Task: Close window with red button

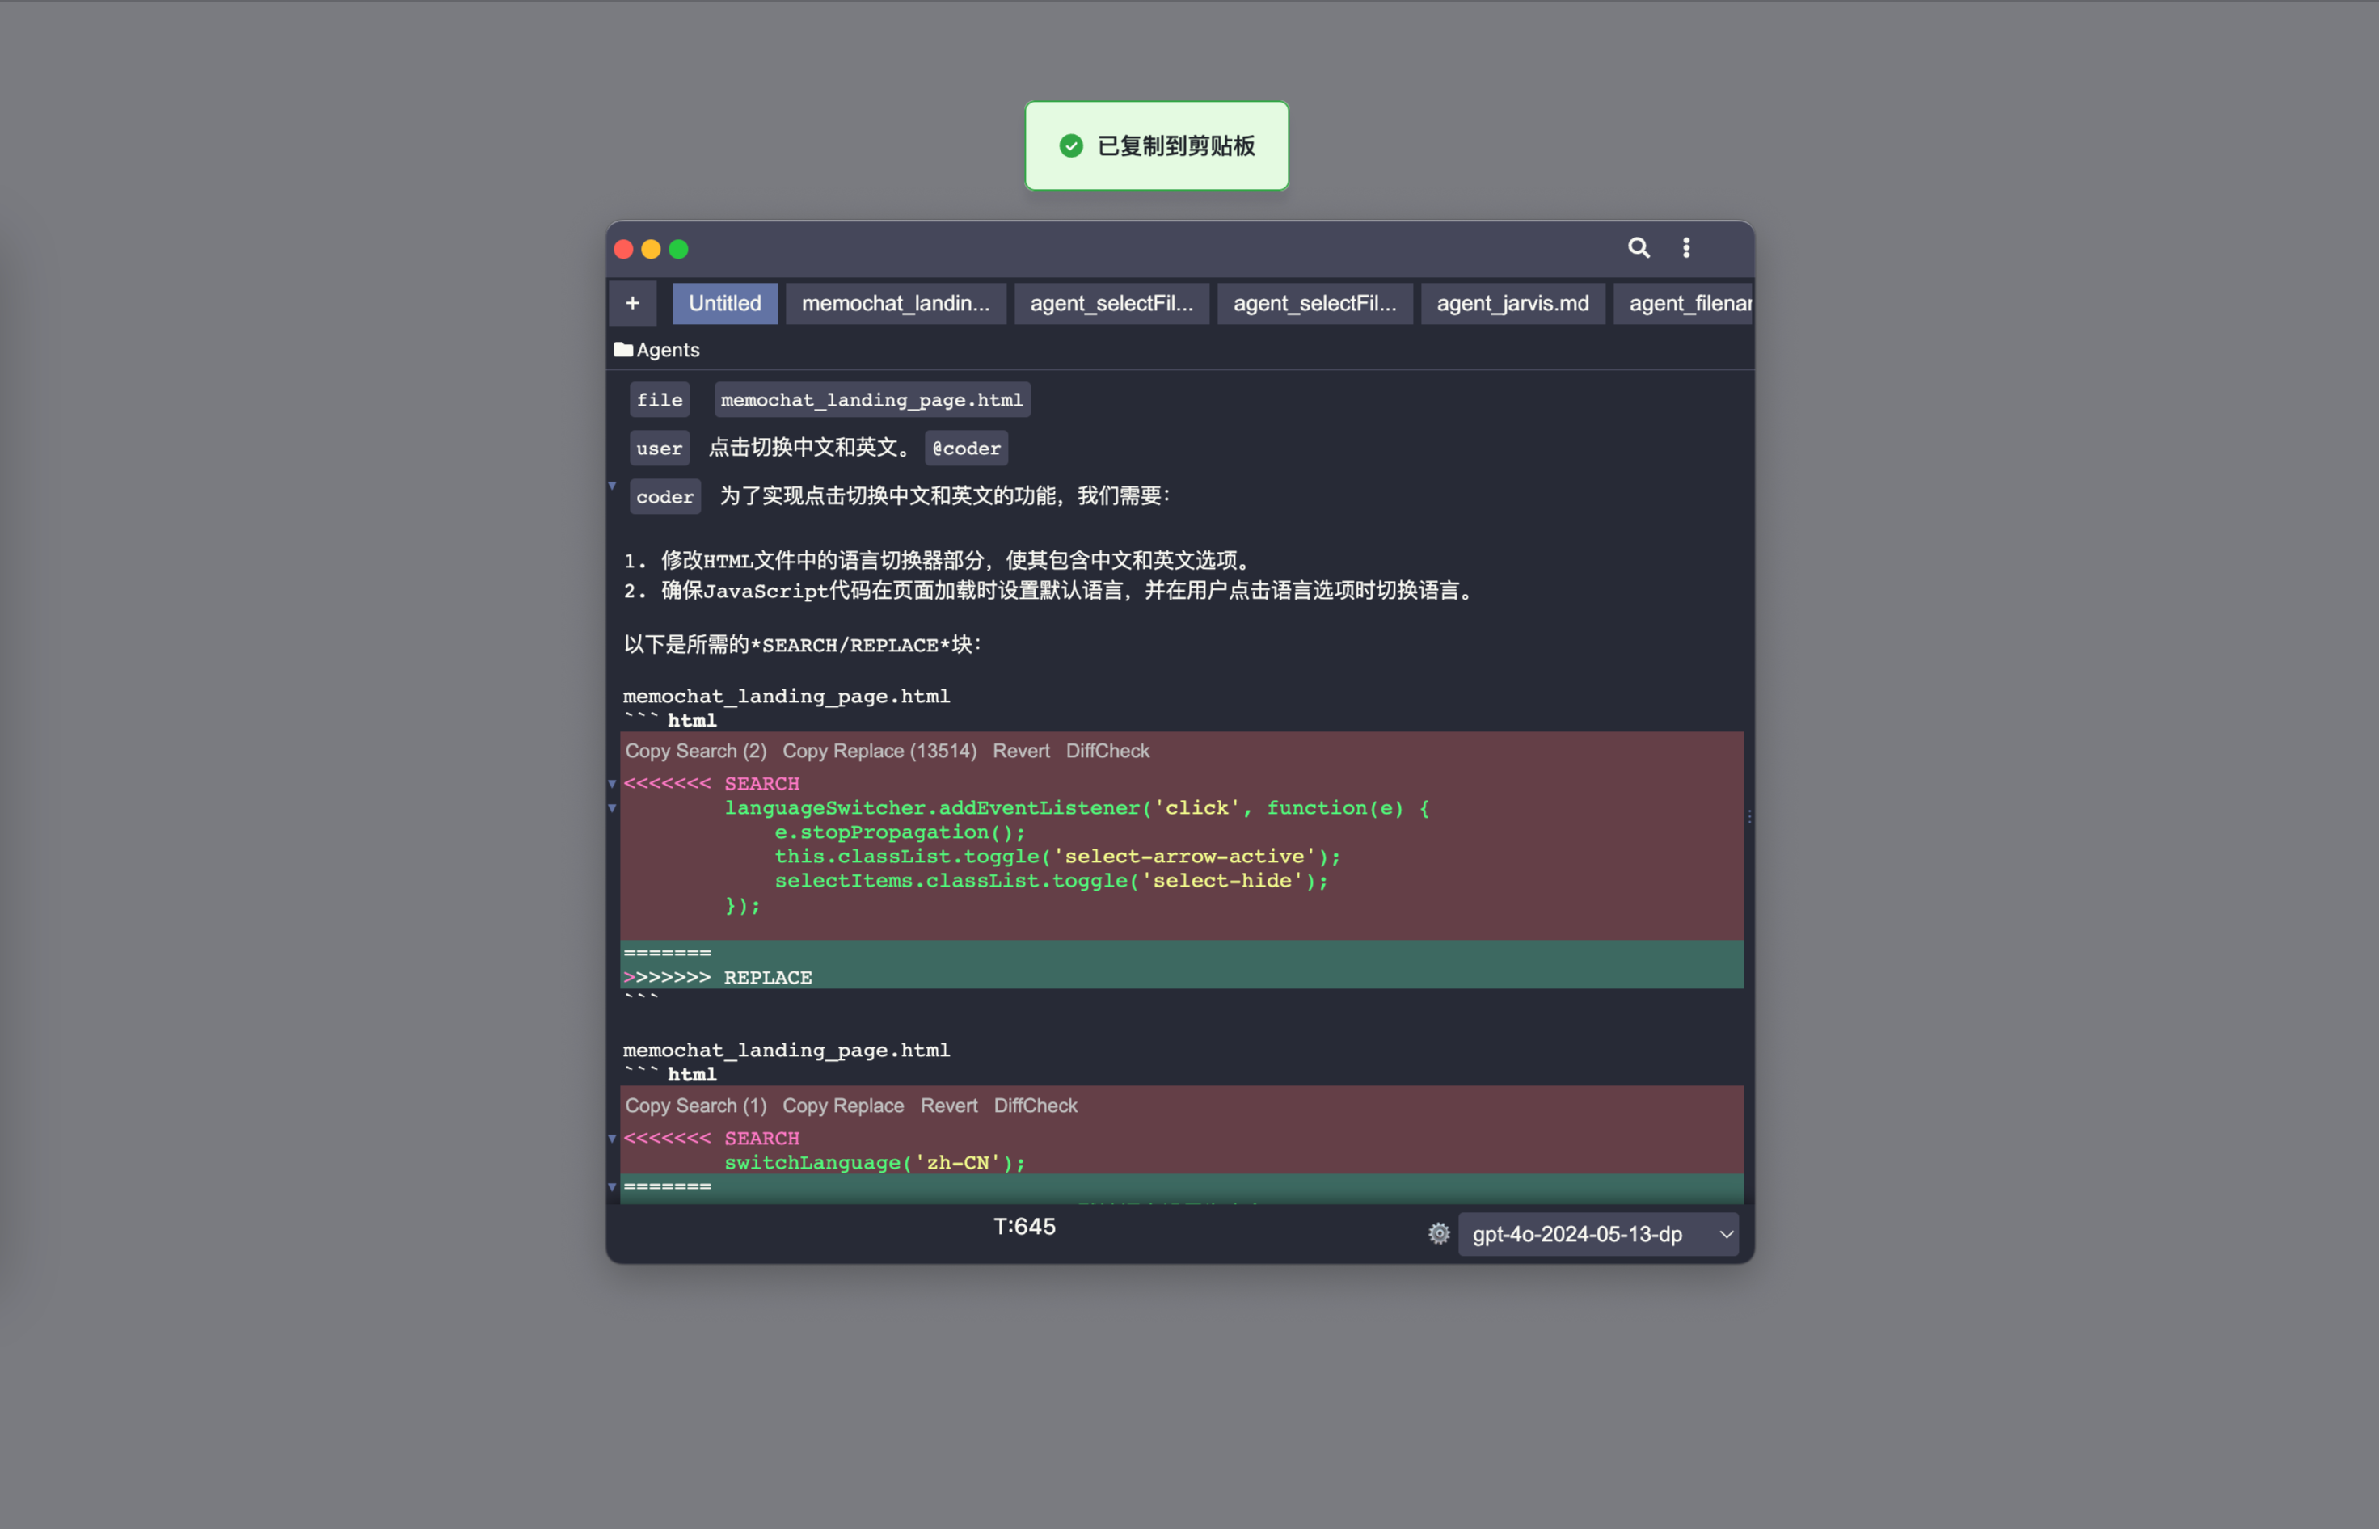Action: (x=623, y=249)
